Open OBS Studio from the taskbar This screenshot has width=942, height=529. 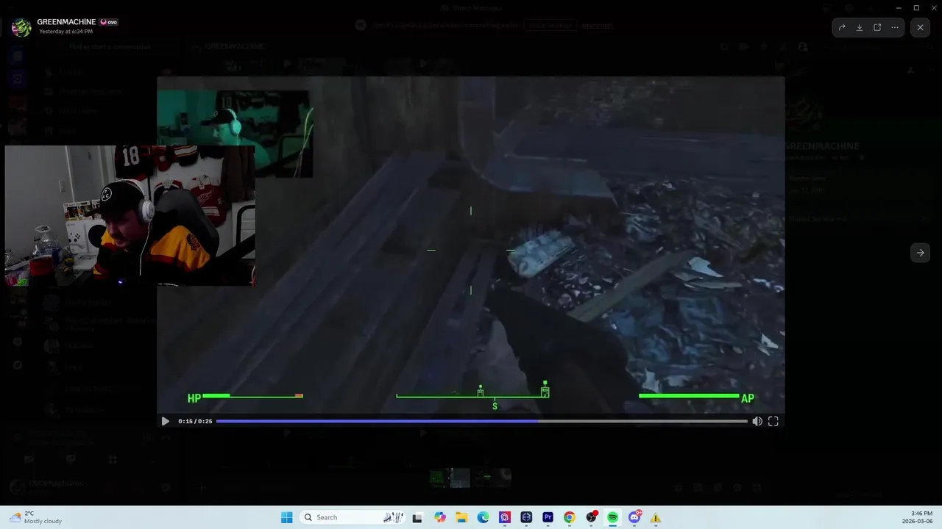click(x=591, y=517)
